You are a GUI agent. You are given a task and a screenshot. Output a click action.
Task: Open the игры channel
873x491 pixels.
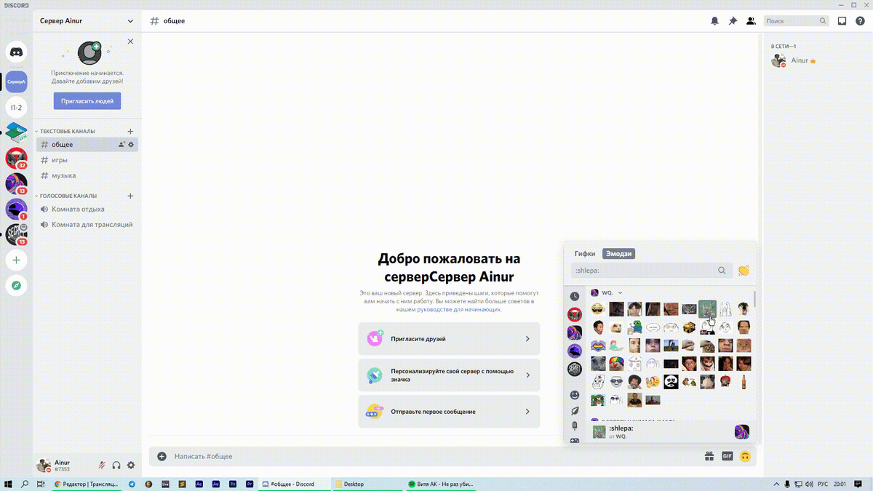tap(87, 160)
